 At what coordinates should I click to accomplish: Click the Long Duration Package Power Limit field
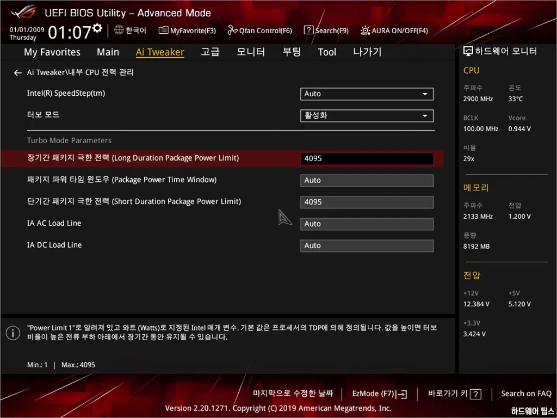click(x=367, y=158)
